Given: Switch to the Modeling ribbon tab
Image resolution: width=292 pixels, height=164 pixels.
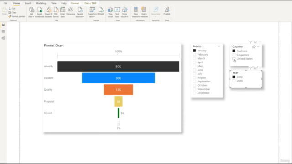Looking at the screenshot, I should (x=41, y=3).
